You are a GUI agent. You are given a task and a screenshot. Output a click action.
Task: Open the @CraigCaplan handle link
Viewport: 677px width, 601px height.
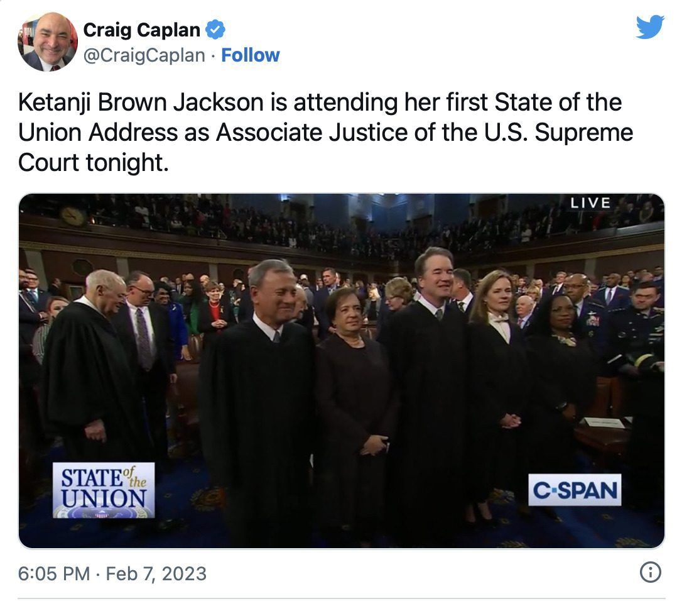[x=144, y=55]
